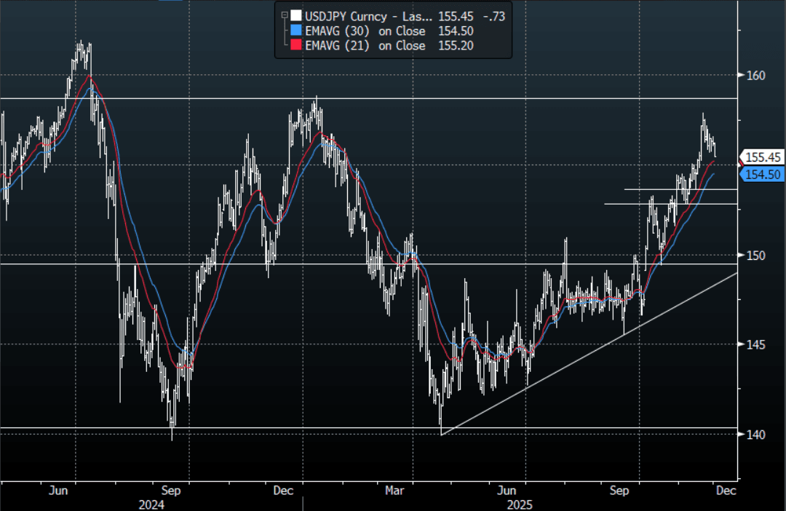The height and width of the screenshot is (511, 786).
Task: Click the rightmost Dec label on the time axis
Action: [x=726, y=491]
